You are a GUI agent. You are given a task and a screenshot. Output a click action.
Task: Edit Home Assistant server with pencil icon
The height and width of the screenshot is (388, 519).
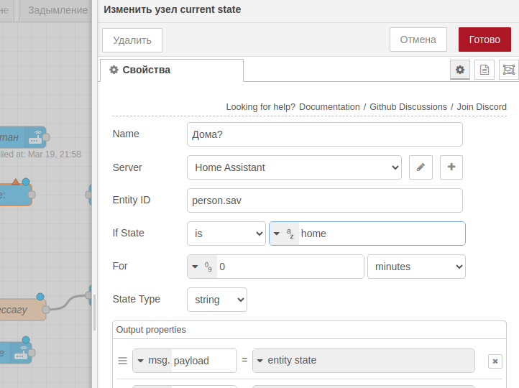tap(421, 167)
